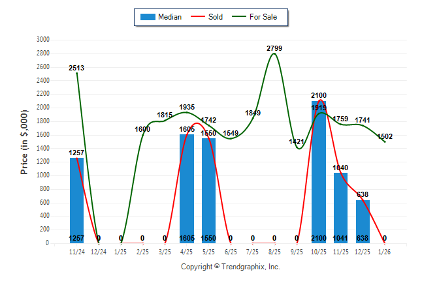Click the shortest bar at 12/25
The width and height of the screenshot is (422, 283).
[363, 220]
